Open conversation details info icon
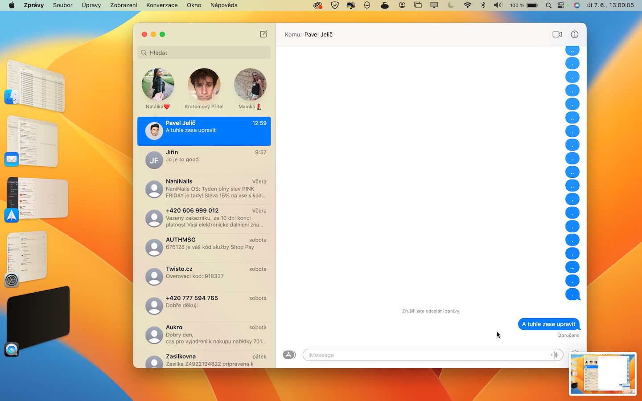This screenshot has height=401, width=642. coord(575,34)
